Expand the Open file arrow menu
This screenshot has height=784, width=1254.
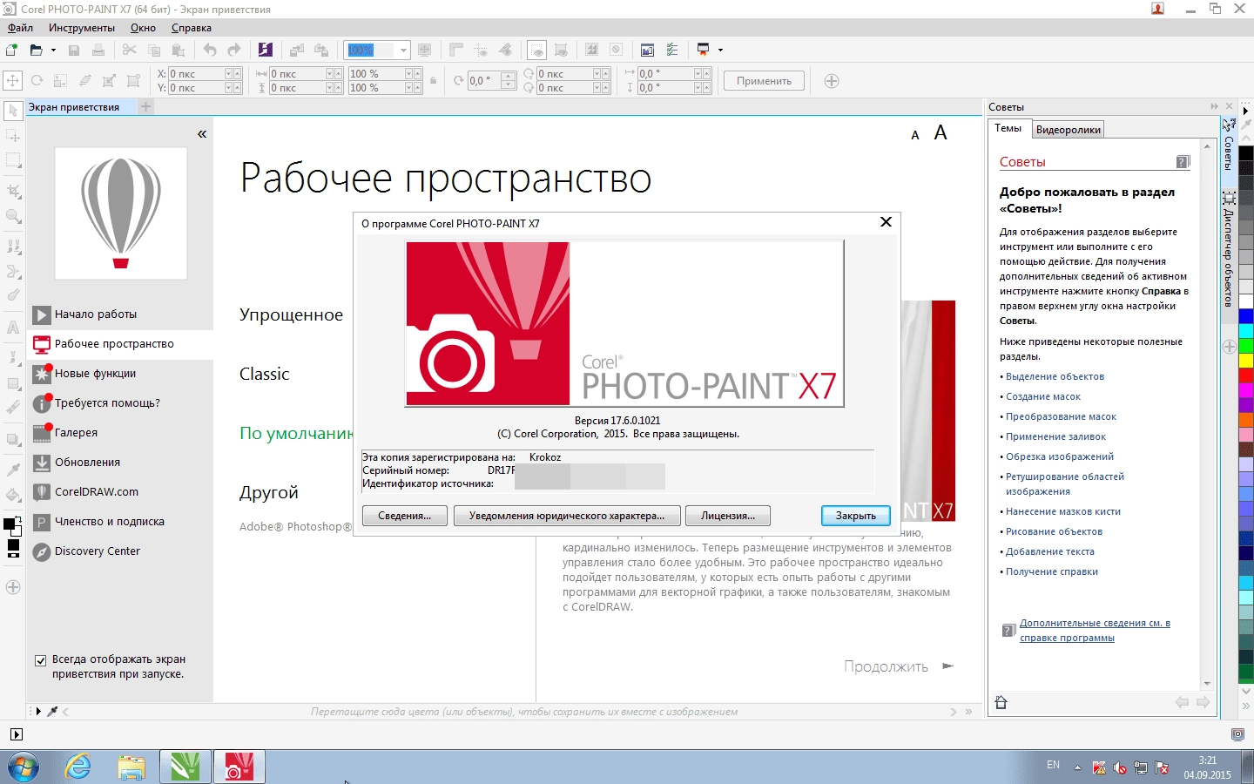click(x=53, y=51)
